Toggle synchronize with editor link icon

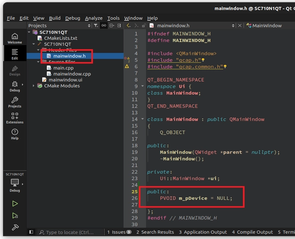104,25
